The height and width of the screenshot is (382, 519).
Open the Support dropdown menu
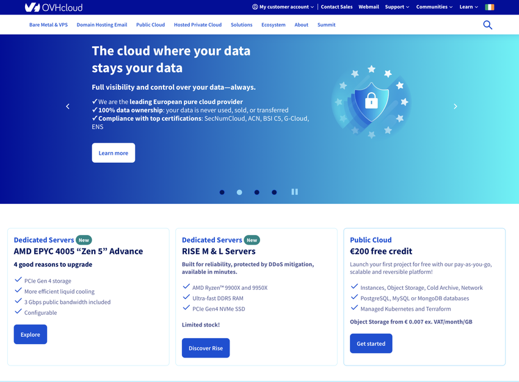(397, 7)
